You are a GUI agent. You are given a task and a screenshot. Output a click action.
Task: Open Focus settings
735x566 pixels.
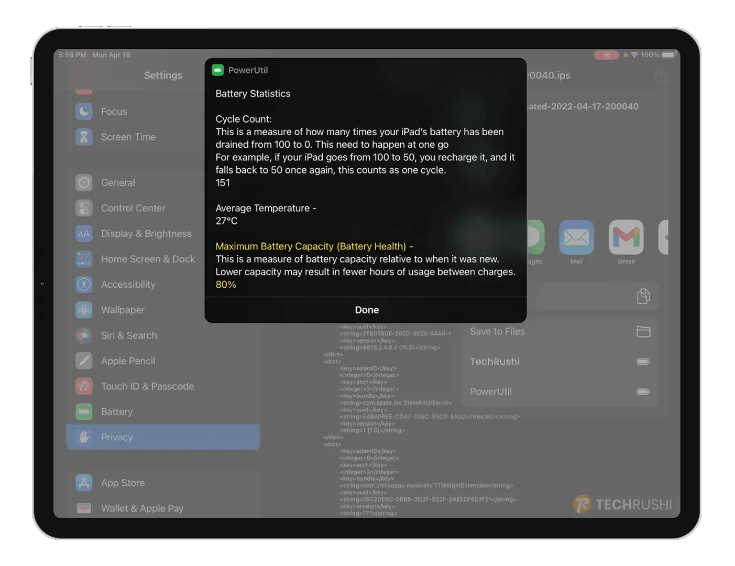pyautogui.click(x=163, y=111)
